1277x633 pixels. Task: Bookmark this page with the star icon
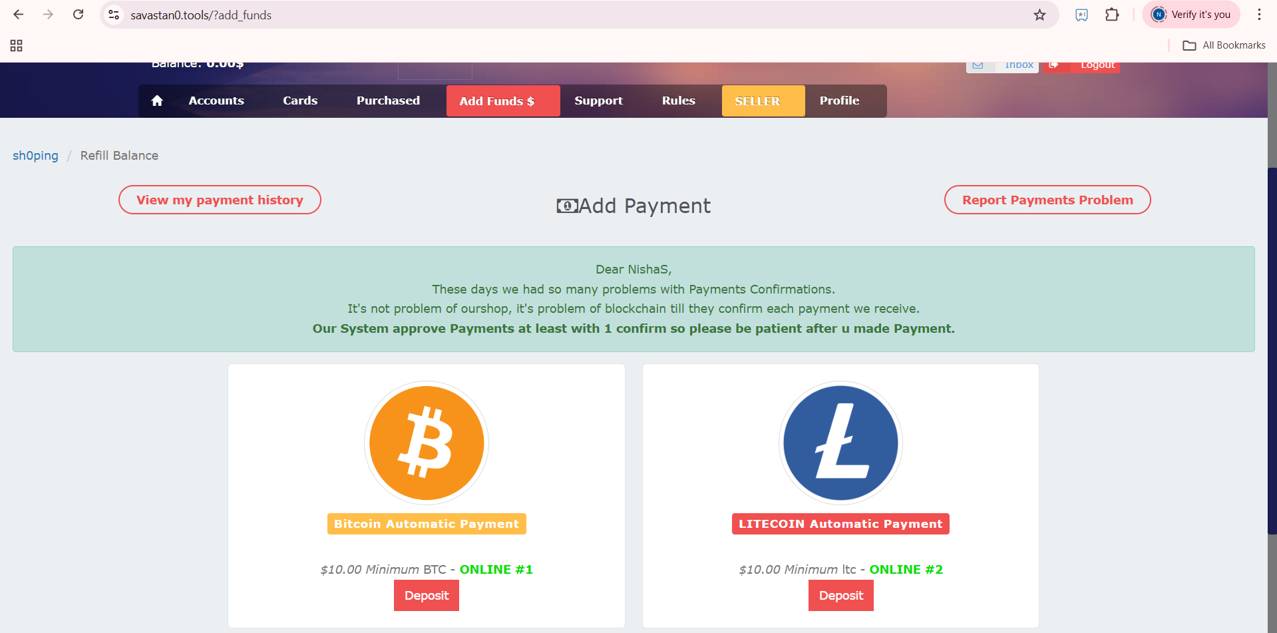(x=1039, y=15)
